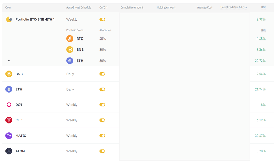Image resolution: width=274 pixels, height=166 pixels.
Task: Disable the daily BNB auto-invest switch
Action: point(102,74)
